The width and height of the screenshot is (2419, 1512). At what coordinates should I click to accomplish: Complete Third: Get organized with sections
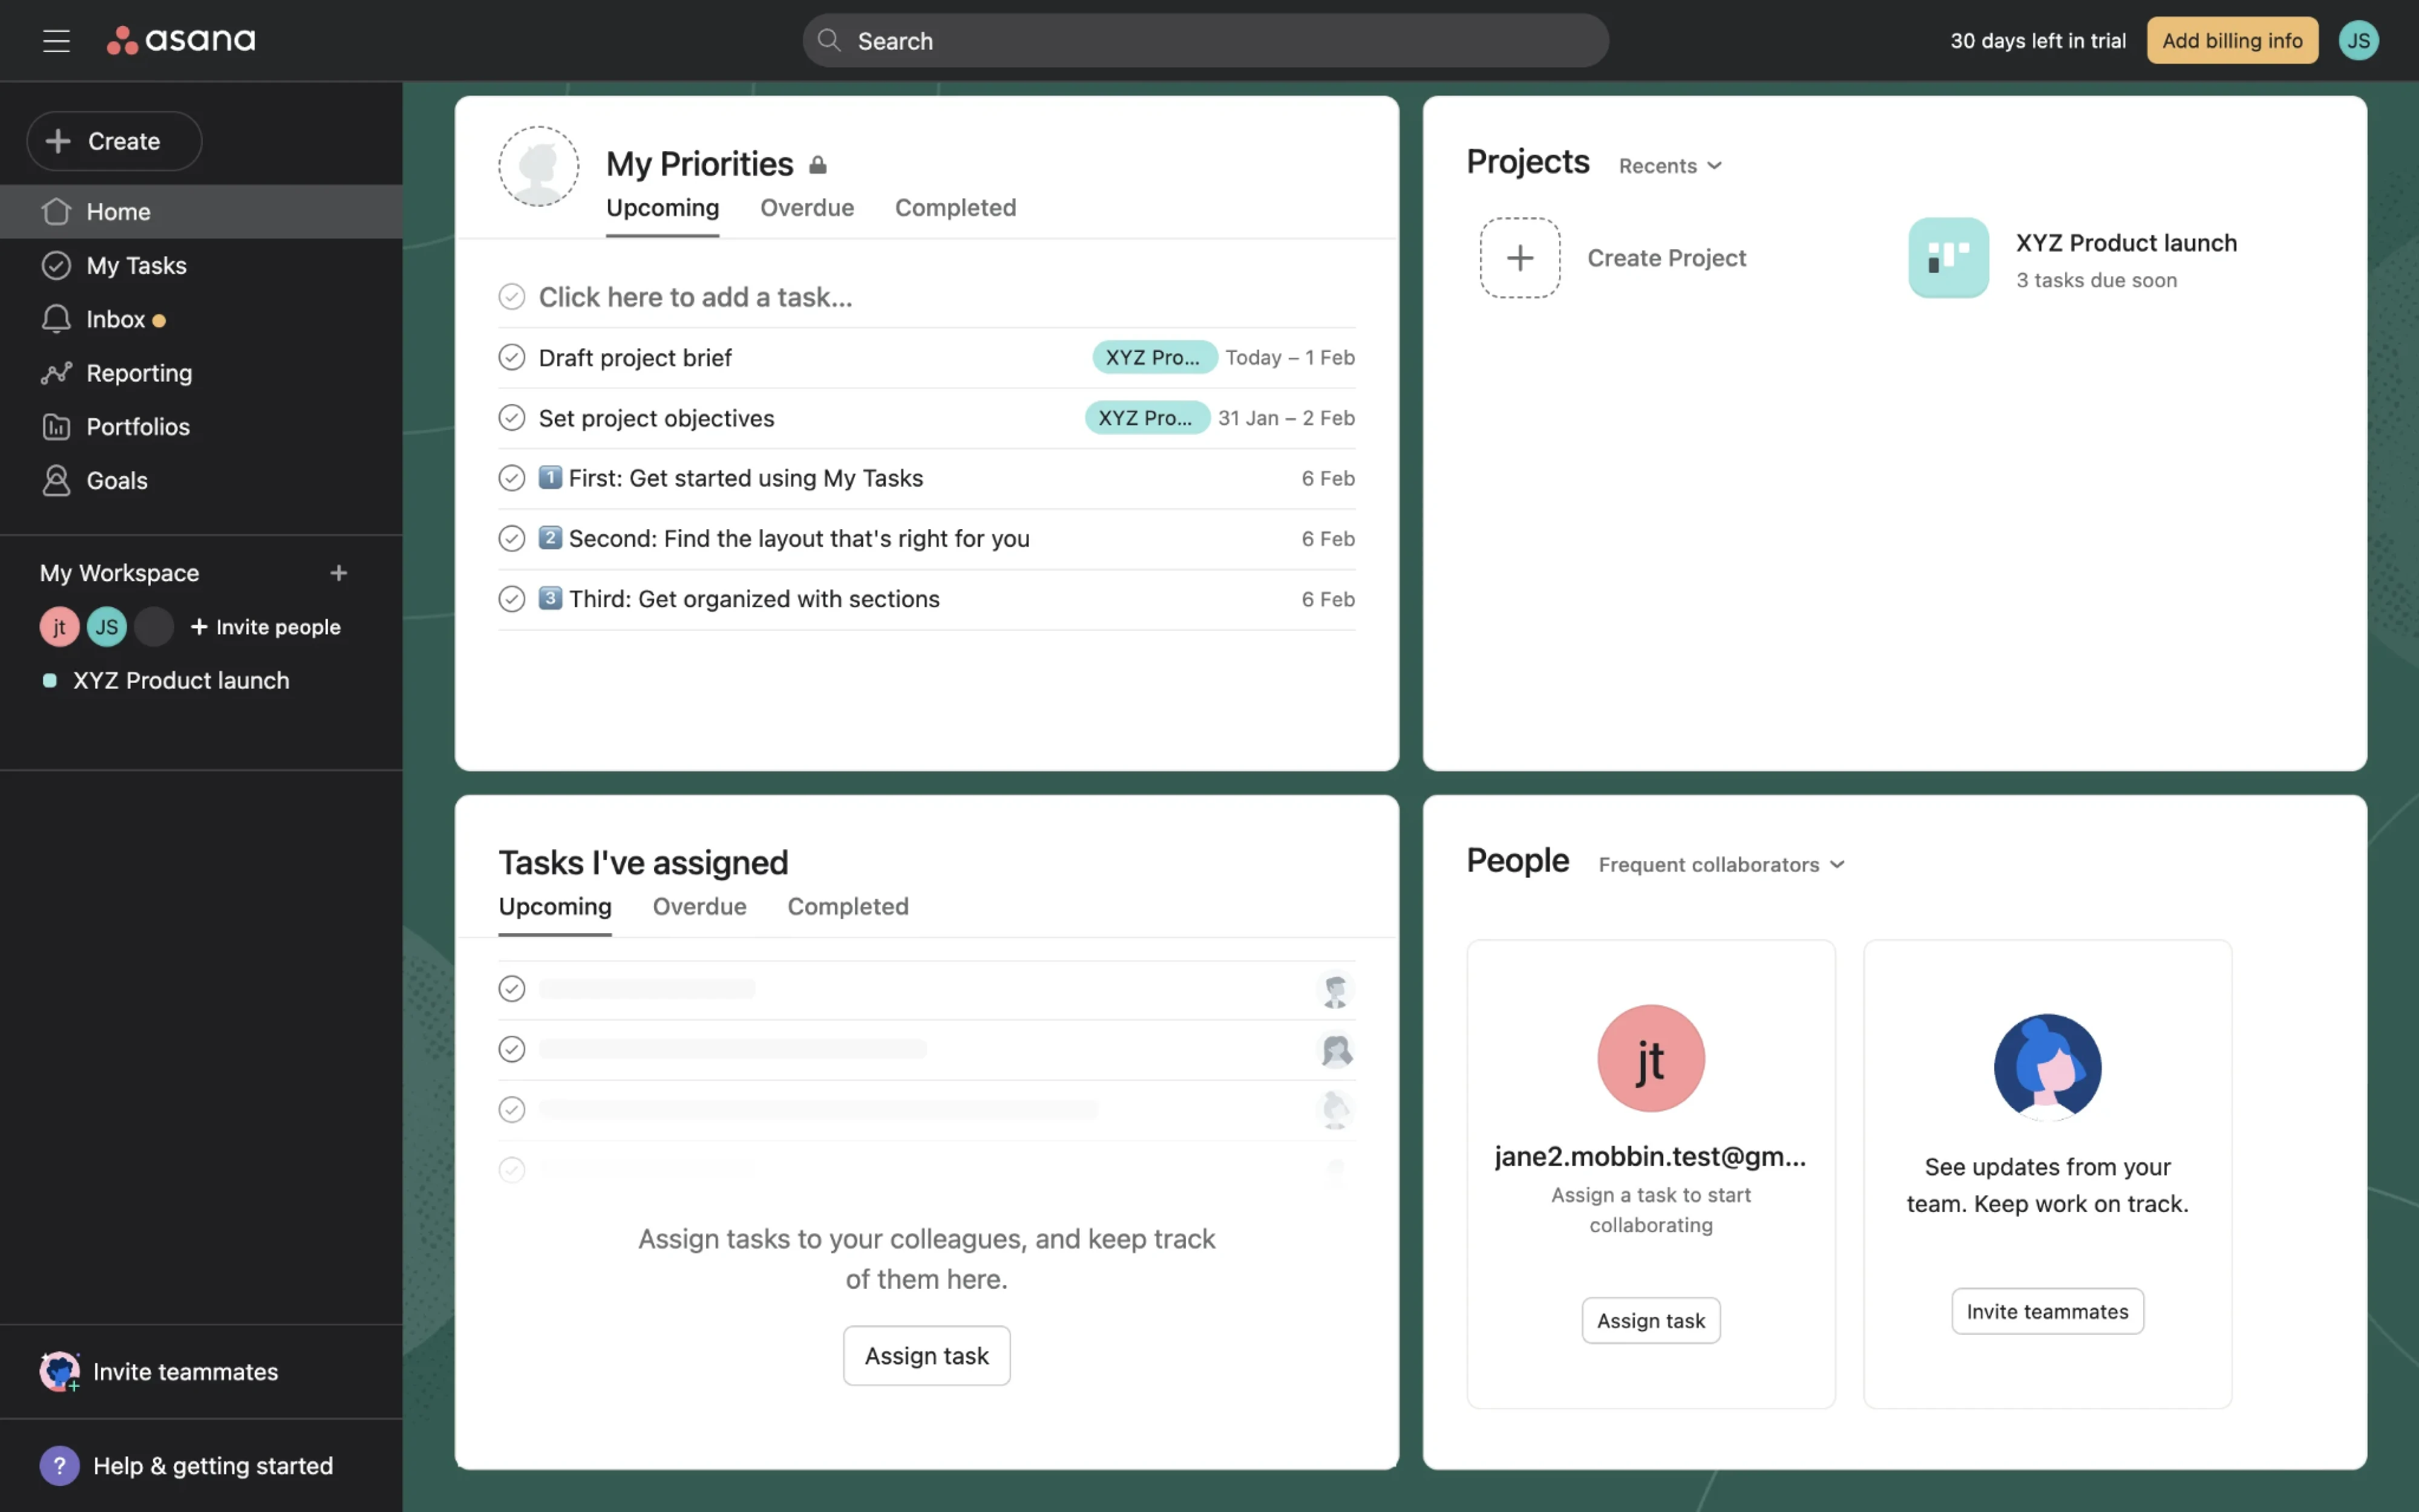[x=511, y=599]
